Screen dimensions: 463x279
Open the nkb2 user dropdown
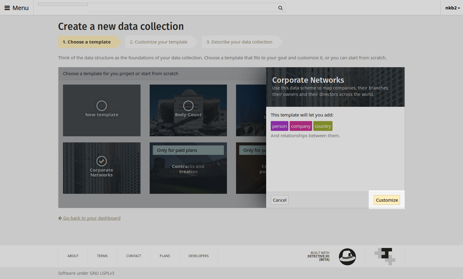coord(452,8)
